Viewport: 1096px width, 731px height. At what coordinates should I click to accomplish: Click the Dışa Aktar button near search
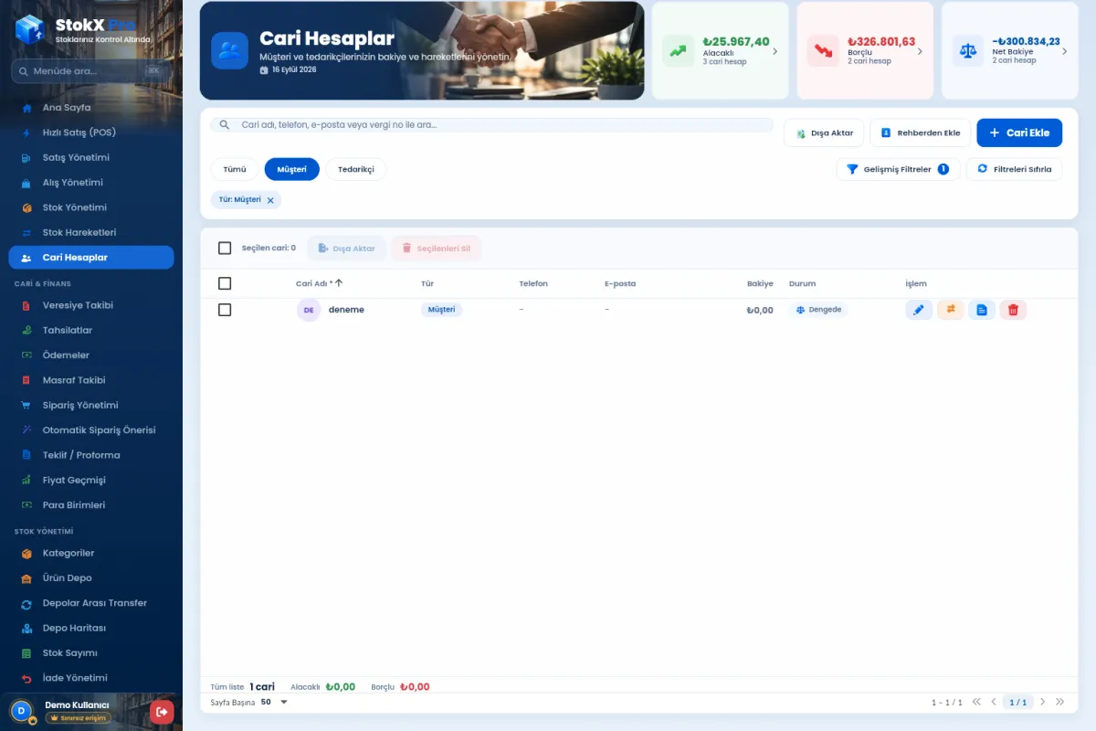(x=824, y=132)
